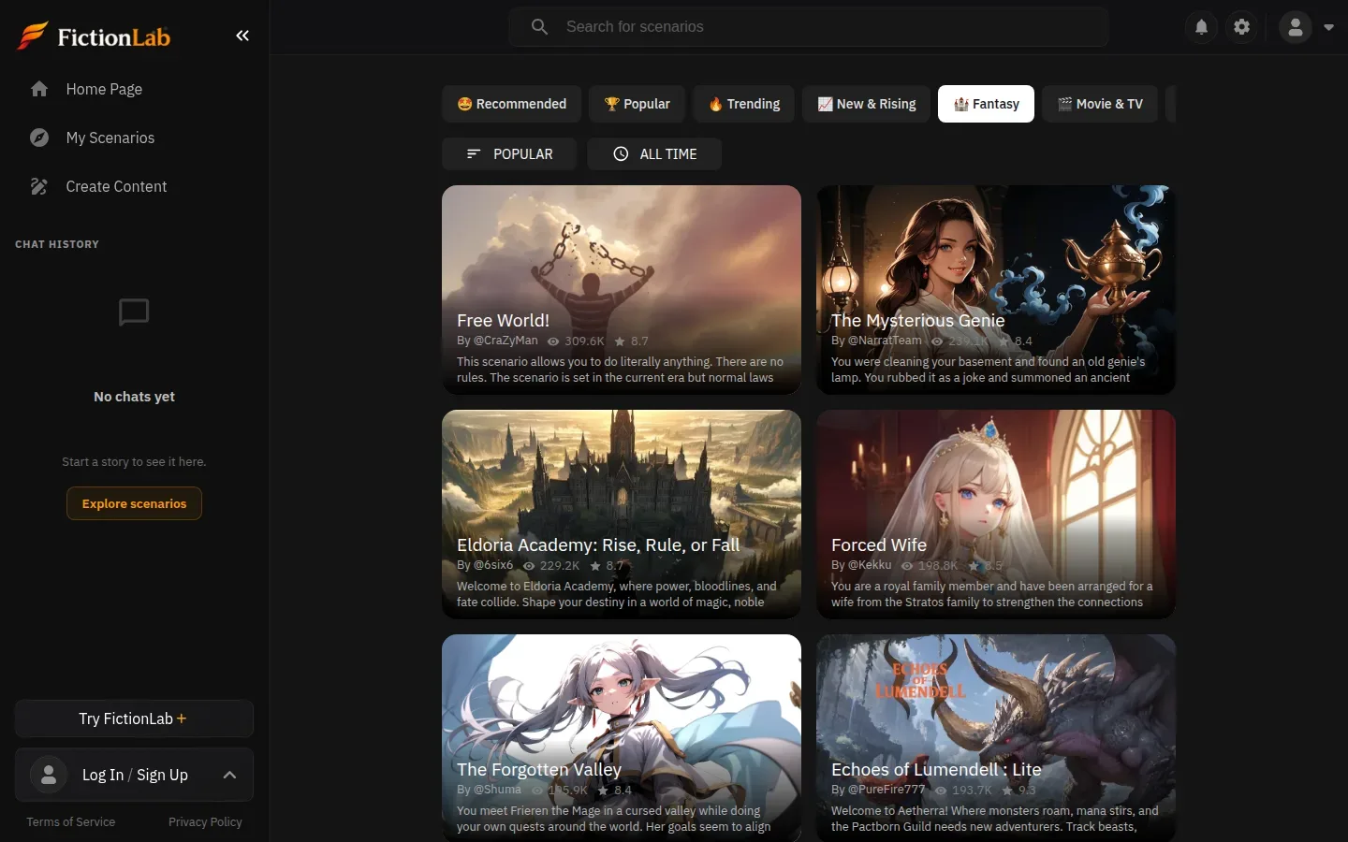This screenshot has width=1348, height=842.
Task: Collapse the sidebar with double-chevron icon
Action: tap(242, 36)
